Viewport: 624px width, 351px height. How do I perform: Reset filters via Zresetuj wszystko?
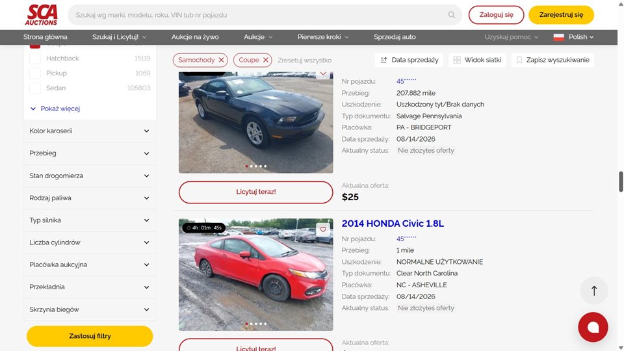click(x=304, y=60)
